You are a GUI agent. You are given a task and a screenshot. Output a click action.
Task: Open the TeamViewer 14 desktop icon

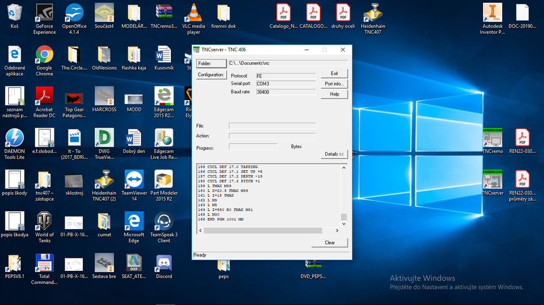click(x=134, y=180)
